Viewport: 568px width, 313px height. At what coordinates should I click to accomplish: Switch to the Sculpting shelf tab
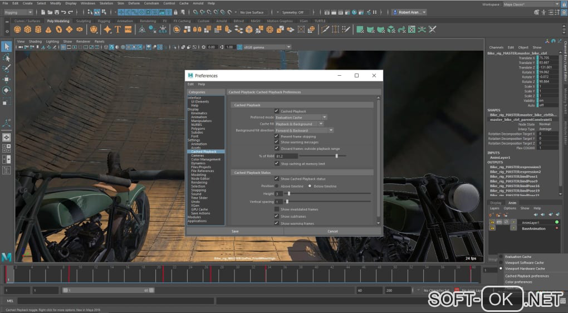tap(83, 21)
